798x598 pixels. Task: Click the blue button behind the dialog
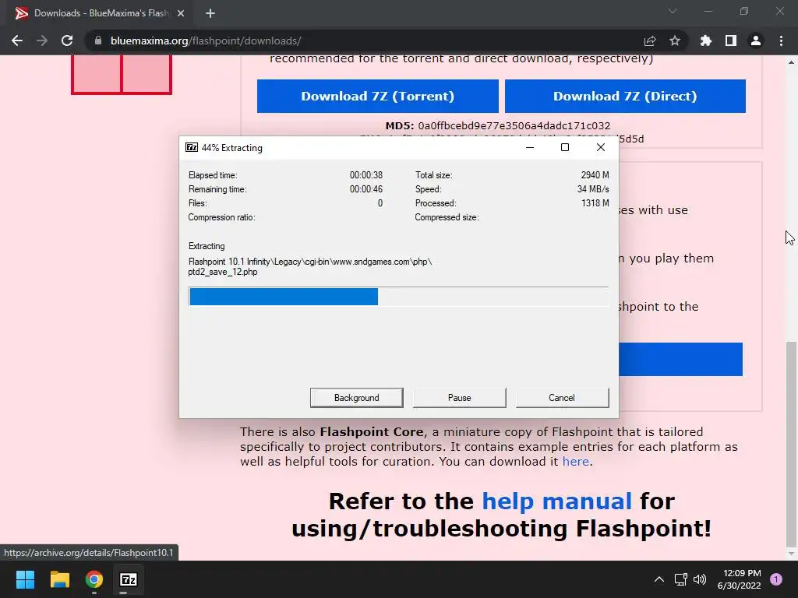pyautogui.click(x=680, y=359)
